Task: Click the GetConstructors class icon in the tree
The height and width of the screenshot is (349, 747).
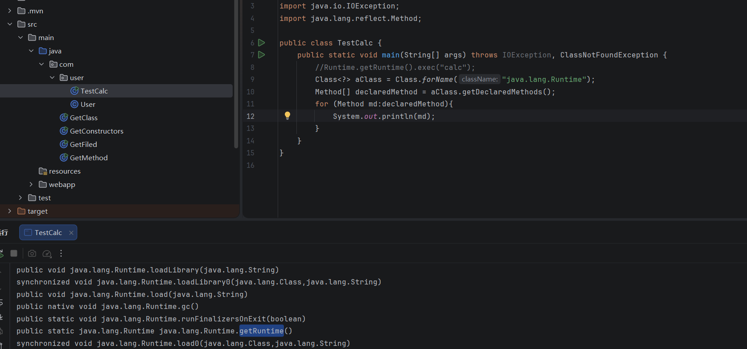Action: click(64, 131)
